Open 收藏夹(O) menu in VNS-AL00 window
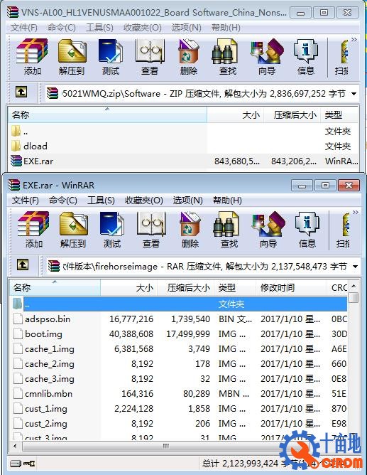Screen dimensions: 367x475 (143, 28)
